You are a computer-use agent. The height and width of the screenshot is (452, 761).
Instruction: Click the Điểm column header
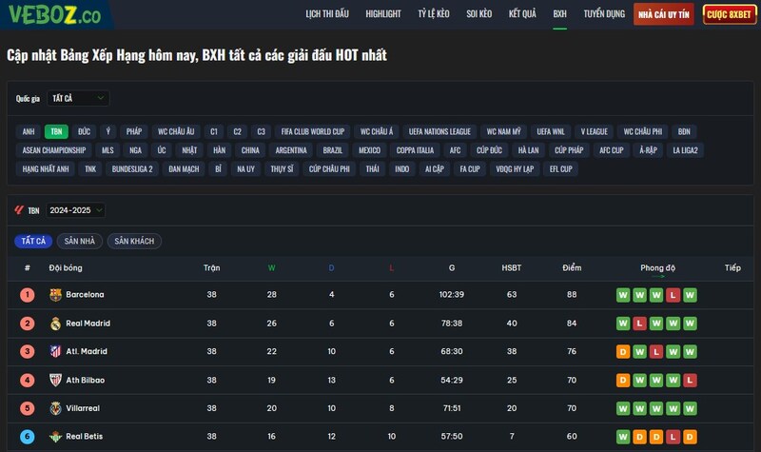click(572, 268)
